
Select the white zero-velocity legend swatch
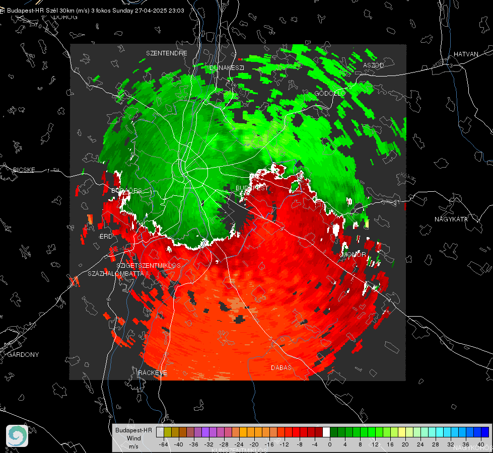(326, 432)
